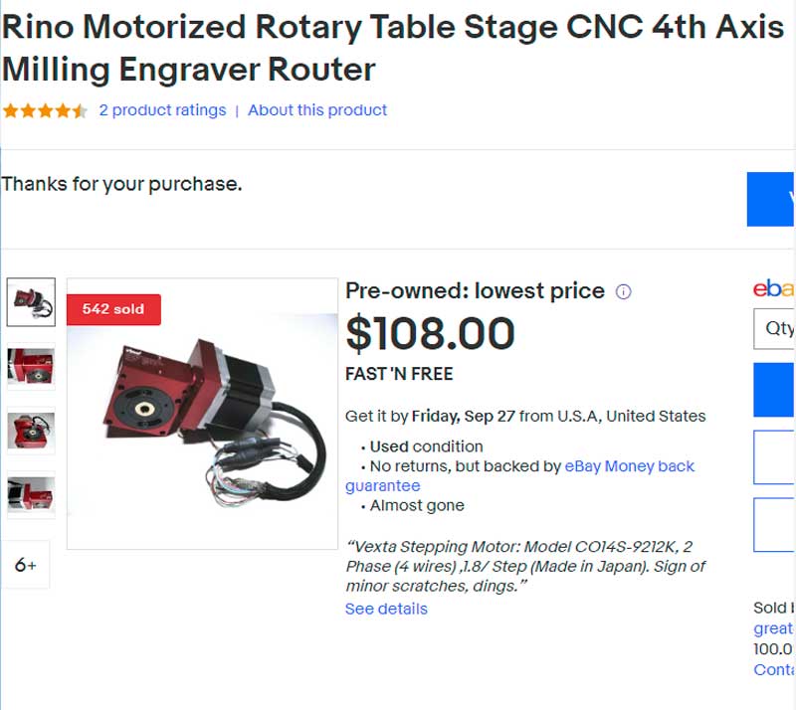
Task: Click the orange star rating icons
Action: pos(45,110)
